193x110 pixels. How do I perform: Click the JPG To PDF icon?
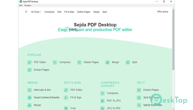coord(102,108)
